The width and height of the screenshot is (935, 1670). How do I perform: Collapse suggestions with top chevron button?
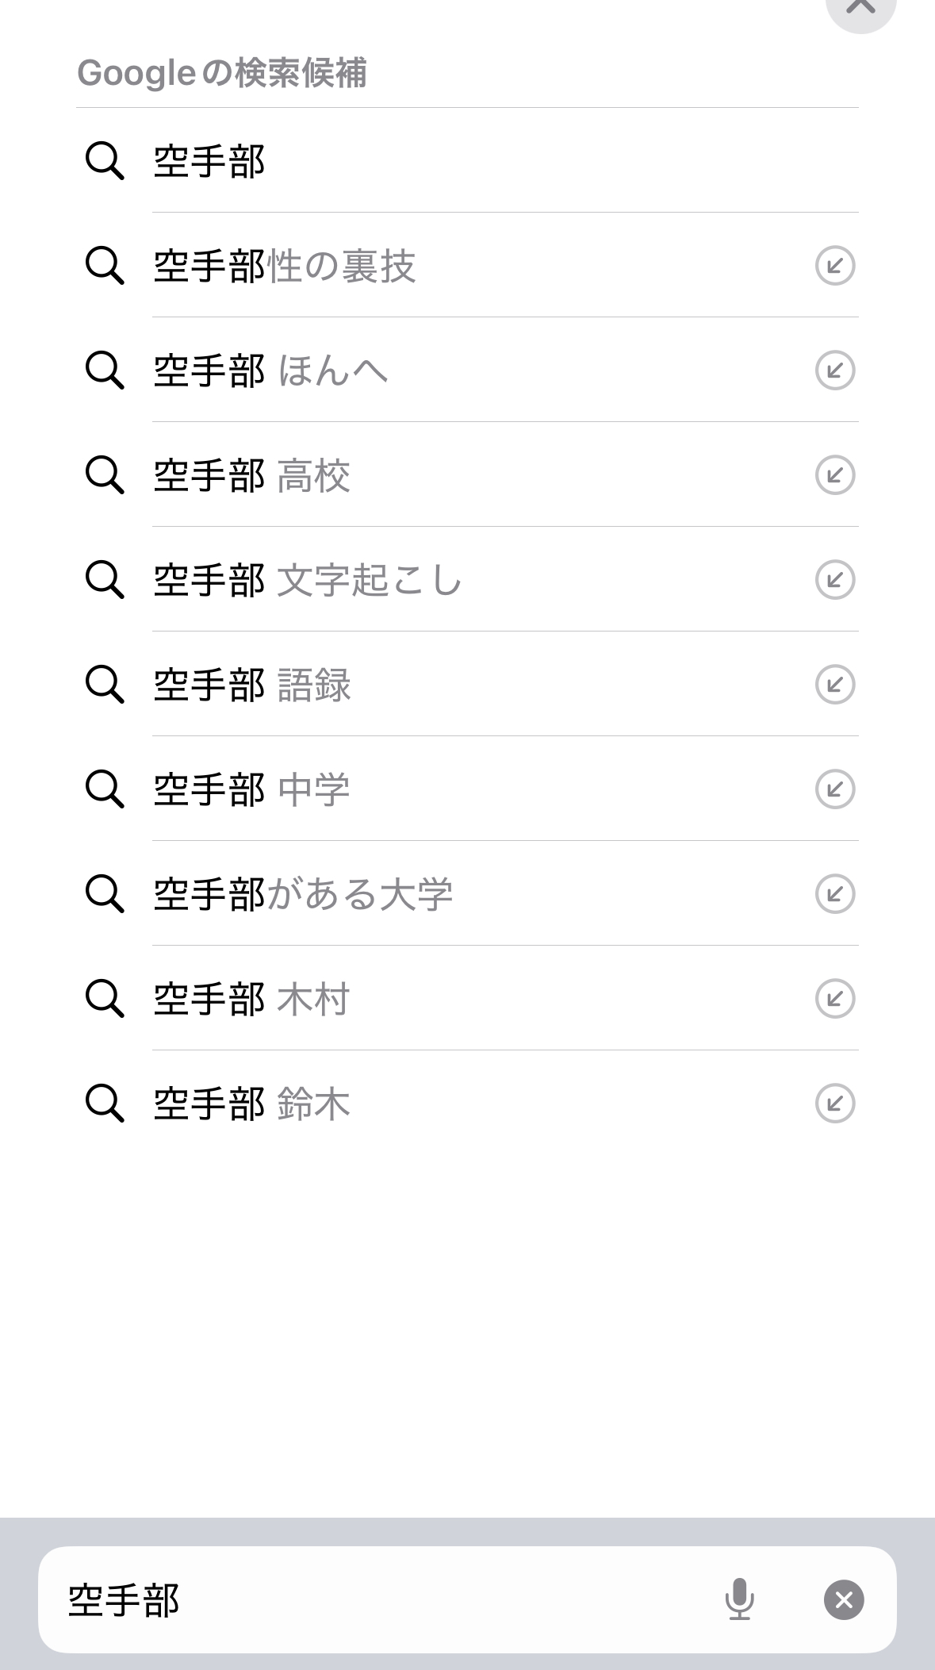[x=860, y=8]
